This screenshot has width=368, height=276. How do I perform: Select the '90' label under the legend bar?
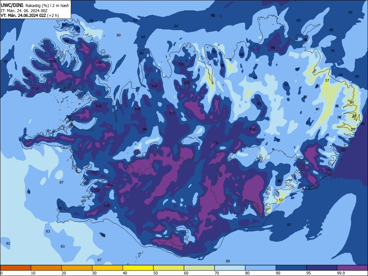278,273
